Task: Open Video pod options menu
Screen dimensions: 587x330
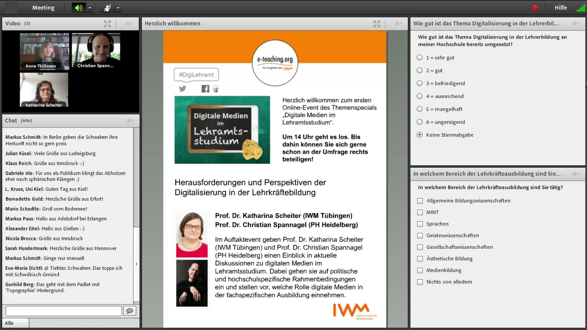Action: [x=129, y=24]
